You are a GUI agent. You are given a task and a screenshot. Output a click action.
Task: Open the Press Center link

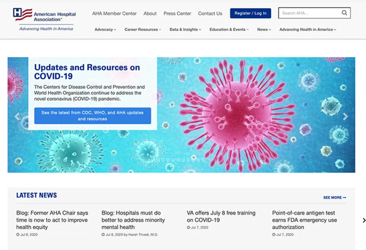(177, 14)
